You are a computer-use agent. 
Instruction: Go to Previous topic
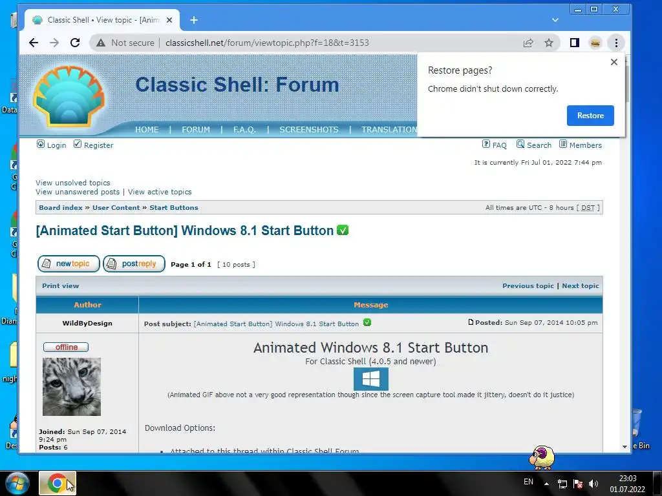[528, 285]
